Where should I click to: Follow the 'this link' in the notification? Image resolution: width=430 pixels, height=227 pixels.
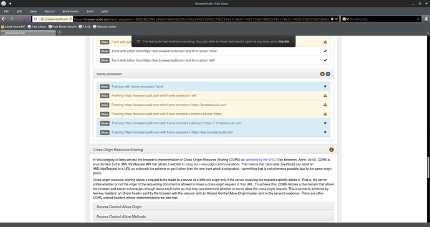284,42
